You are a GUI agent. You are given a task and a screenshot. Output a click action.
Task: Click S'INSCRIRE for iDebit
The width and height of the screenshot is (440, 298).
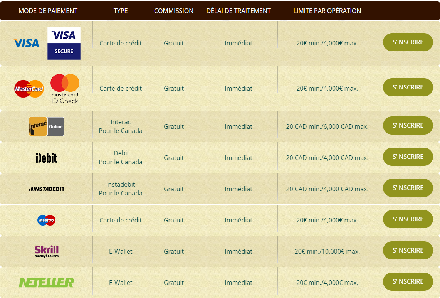pyautogui.click(x=408, y=157)
